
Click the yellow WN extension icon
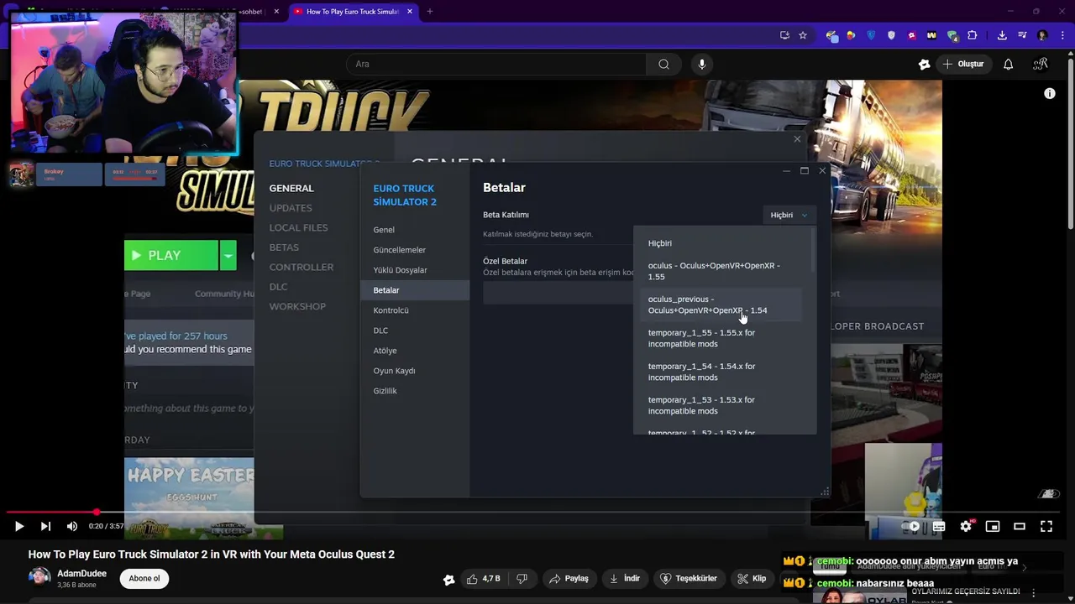pyautogui.click(x=931, y=35)
